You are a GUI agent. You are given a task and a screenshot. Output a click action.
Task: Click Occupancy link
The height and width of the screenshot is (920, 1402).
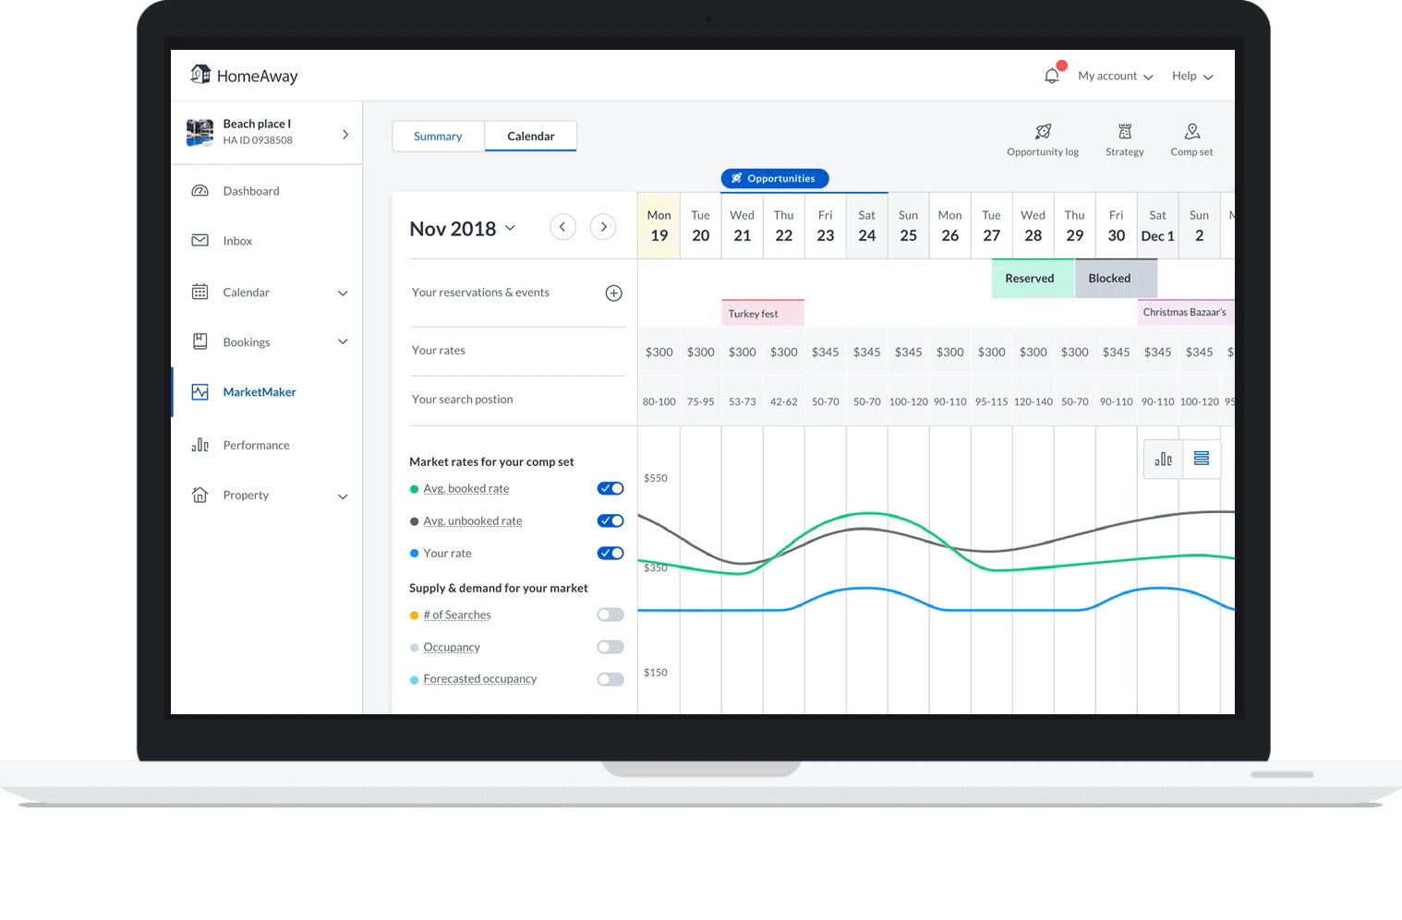pyautogui.click(x=452, y=648)
